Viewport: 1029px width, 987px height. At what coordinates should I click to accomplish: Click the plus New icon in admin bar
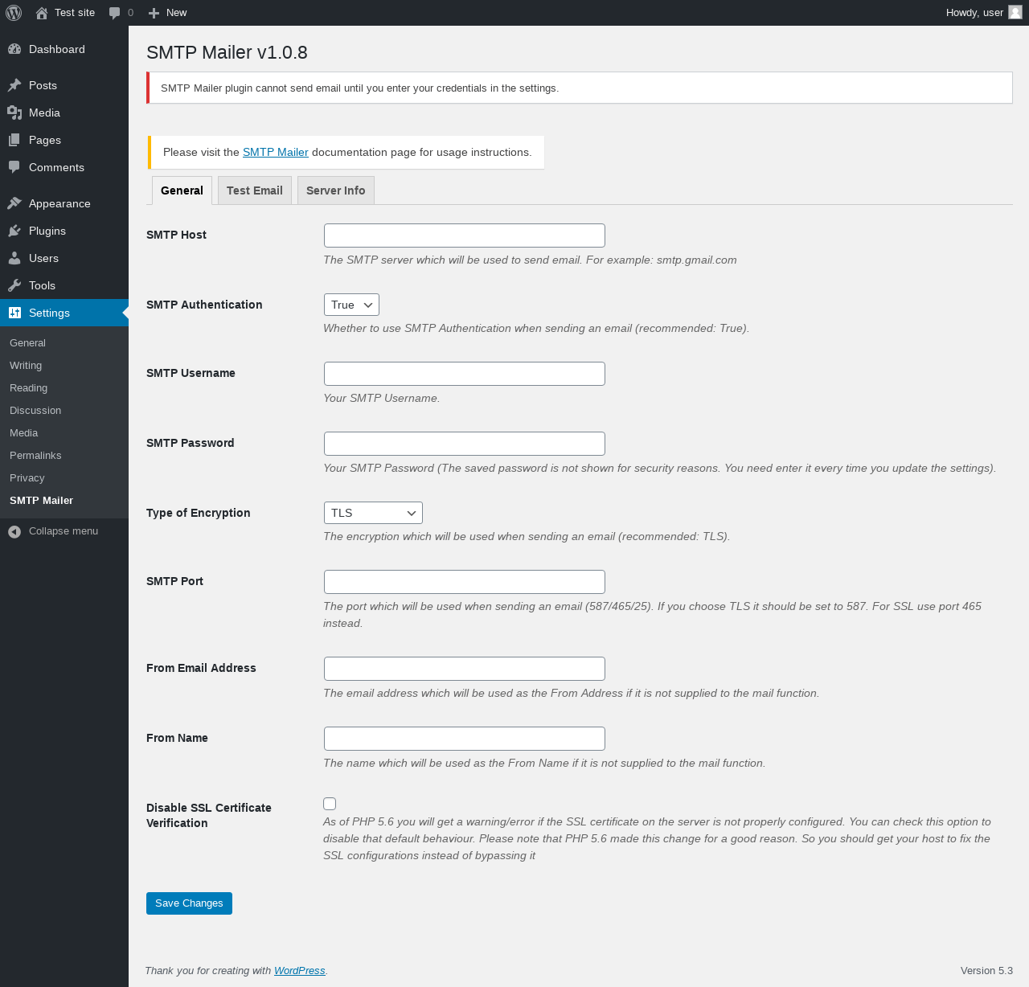[154, 13]
